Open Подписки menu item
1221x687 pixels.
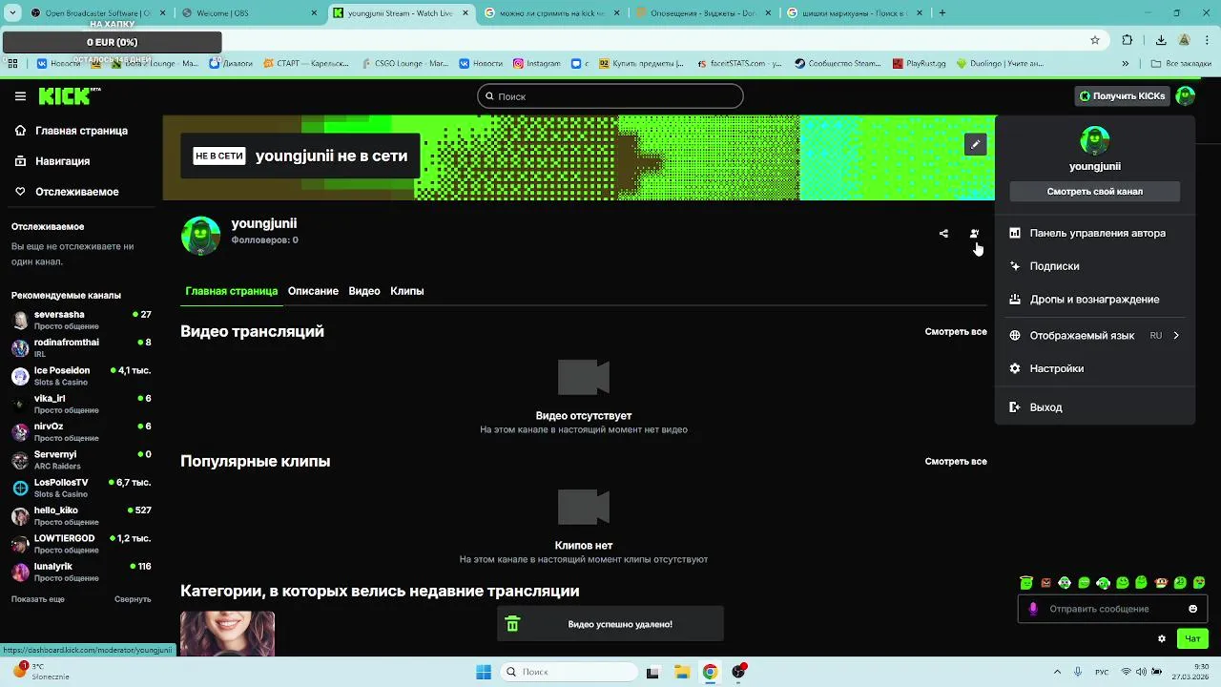coord(1095,266)
